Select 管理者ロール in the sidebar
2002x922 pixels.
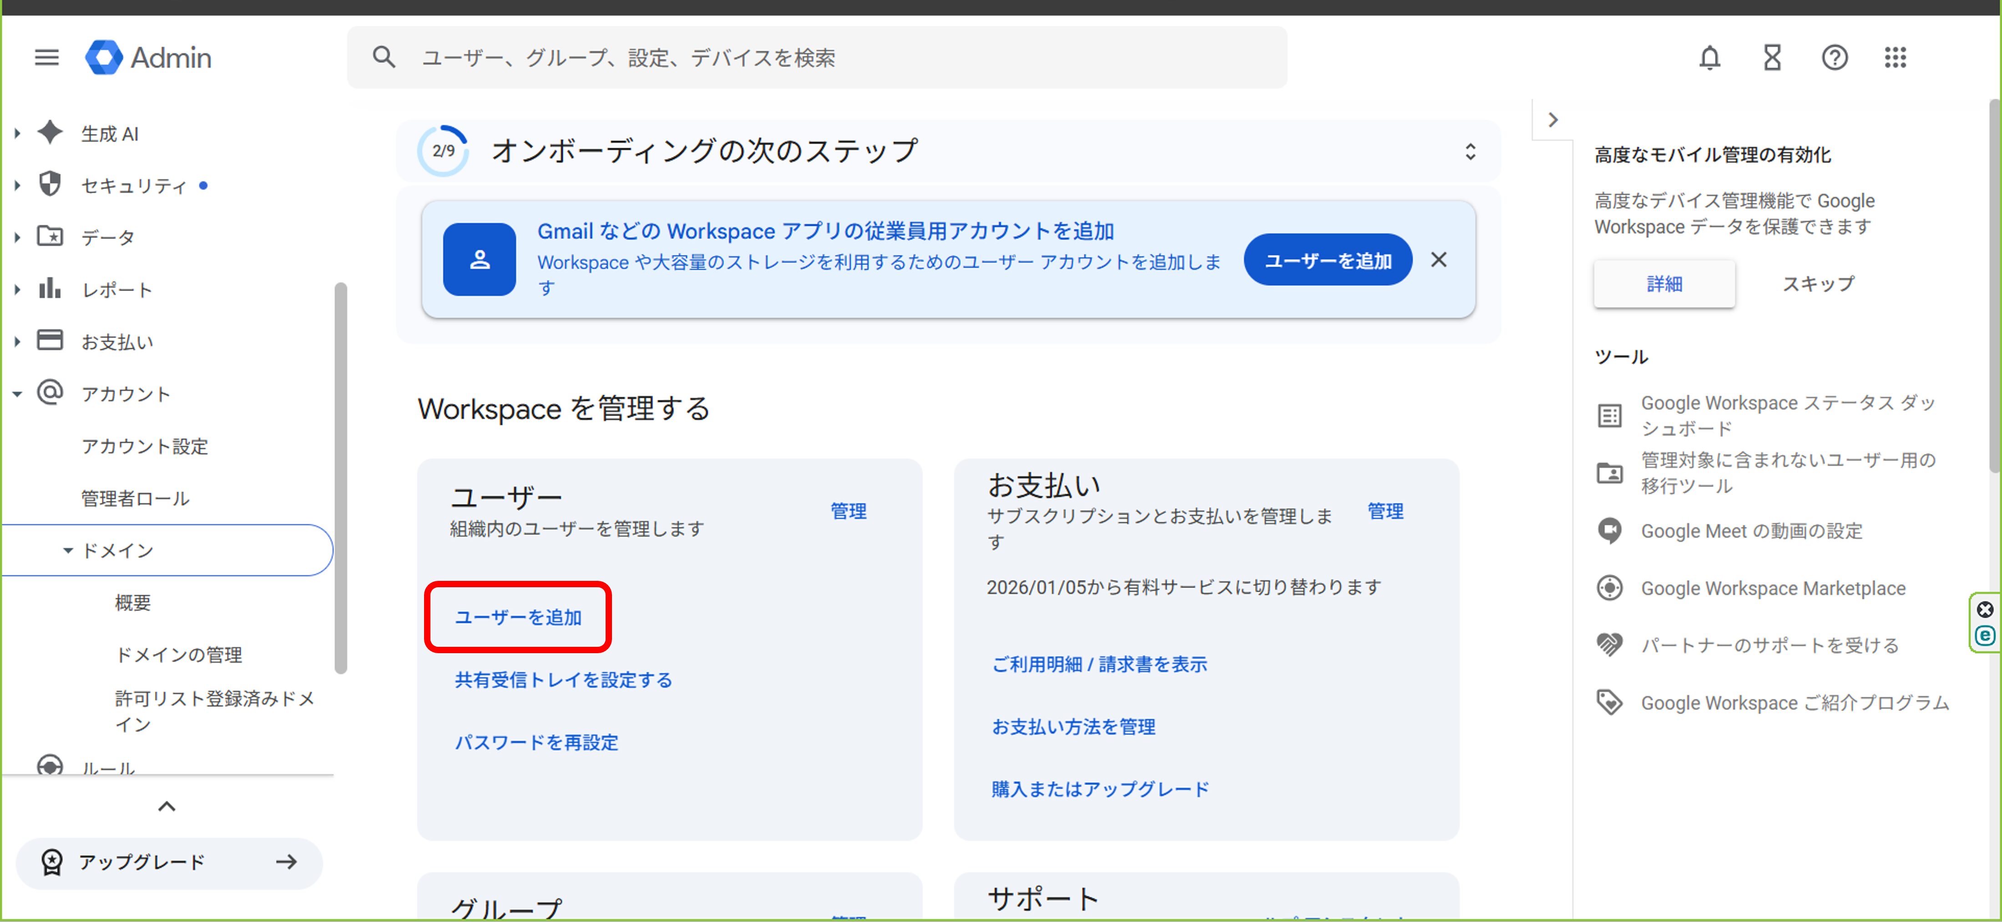(135, 499)
